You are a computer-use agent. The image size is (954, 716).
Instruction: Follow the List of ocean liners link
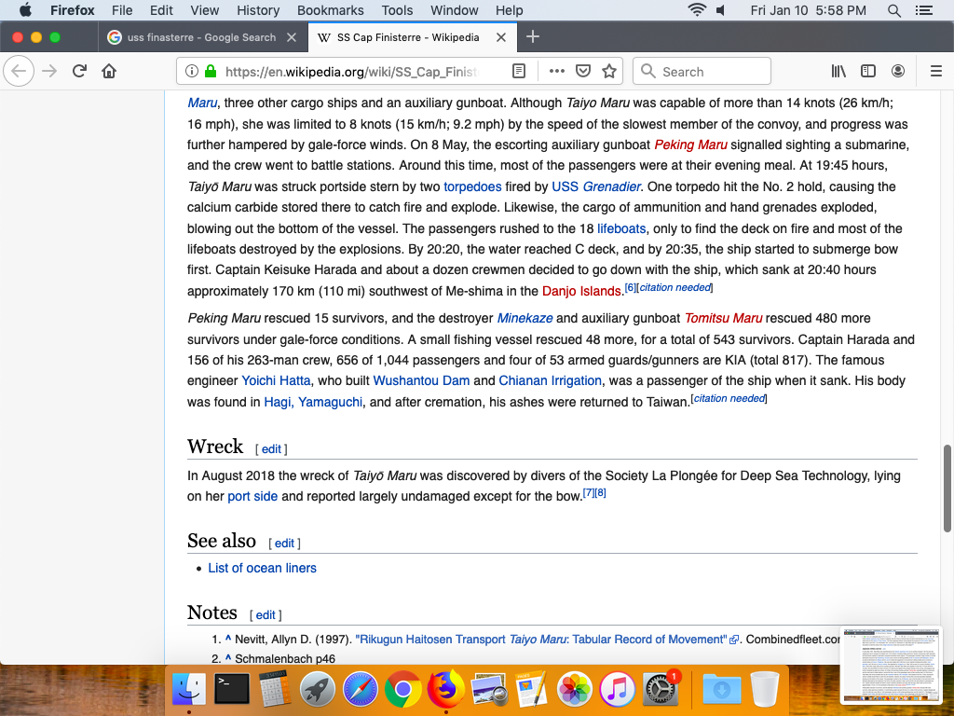[x=262, y=568]
